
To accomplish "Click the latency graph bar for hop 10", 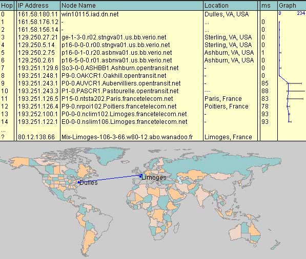I will pyautogui.click(x=296, y=91).
